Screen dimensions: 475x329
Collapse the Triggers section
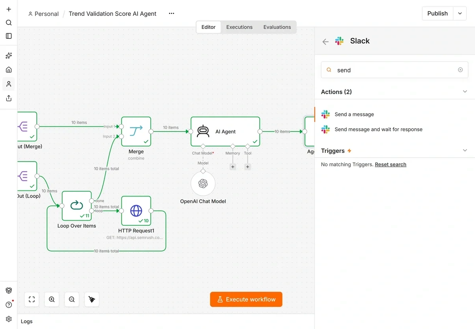(x=465, y=150)
